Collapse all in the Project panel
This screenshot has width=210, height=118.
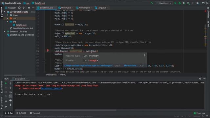click(x=24, y=8)
